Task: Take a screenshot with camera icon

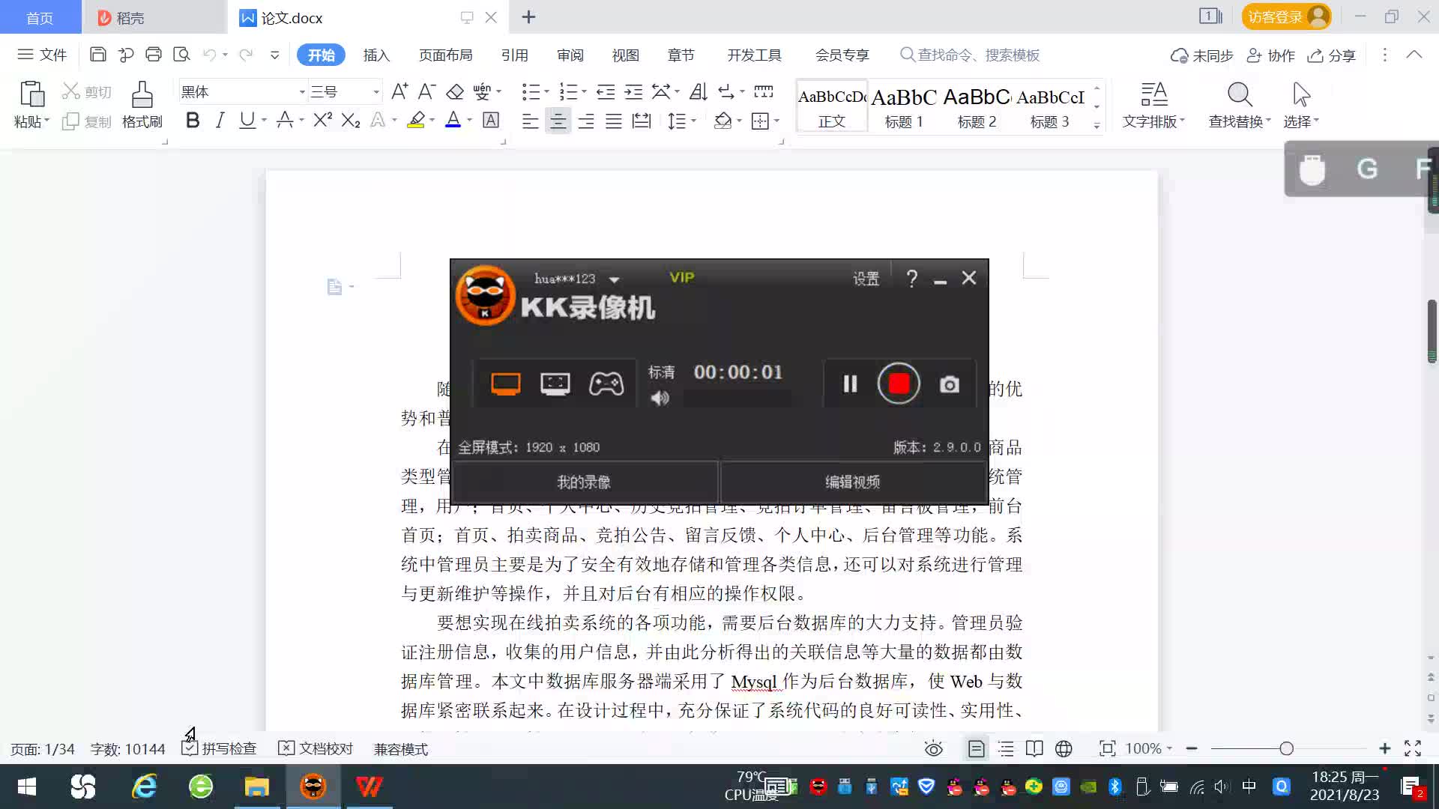Action: [949, 384]
